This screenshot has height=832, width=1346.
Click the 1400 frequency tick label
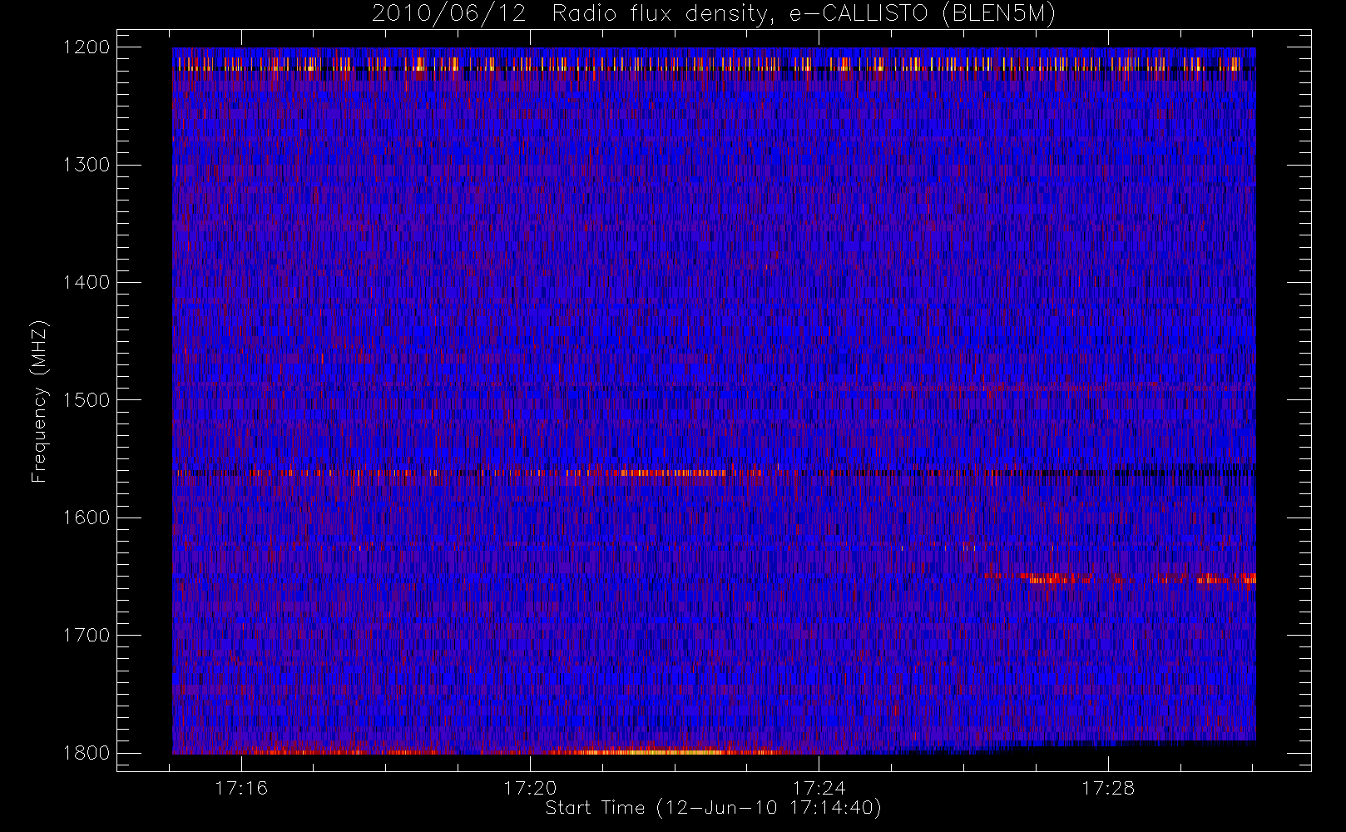click(x=87, y=283)
